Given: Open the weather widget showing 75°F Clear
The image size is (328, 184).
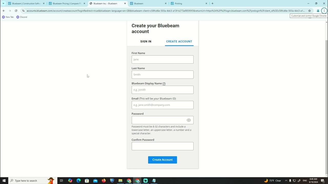Looking at the screenshot, I should 272,181.
